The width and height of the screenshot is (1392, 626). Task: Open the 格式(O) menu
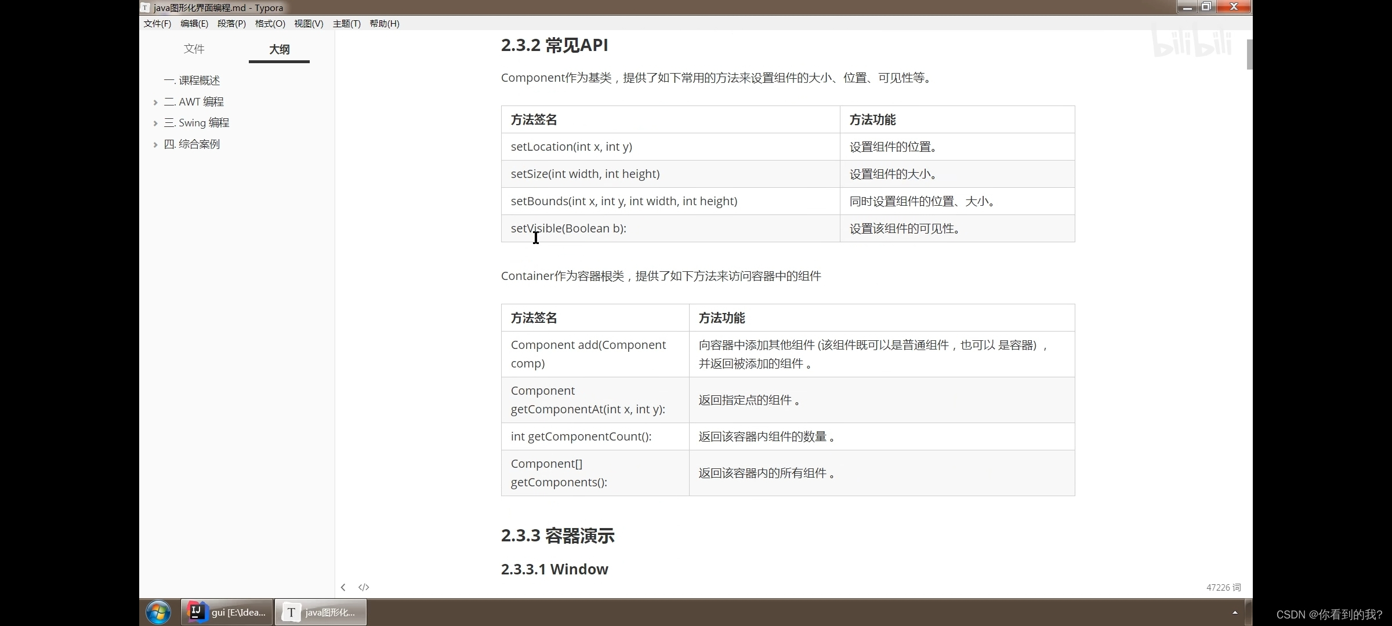270,24
